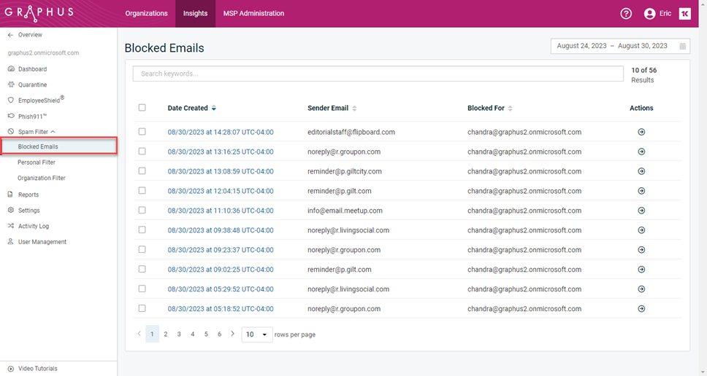Open action arrow for reminder@p.giltcity.com row

[641, 171]
